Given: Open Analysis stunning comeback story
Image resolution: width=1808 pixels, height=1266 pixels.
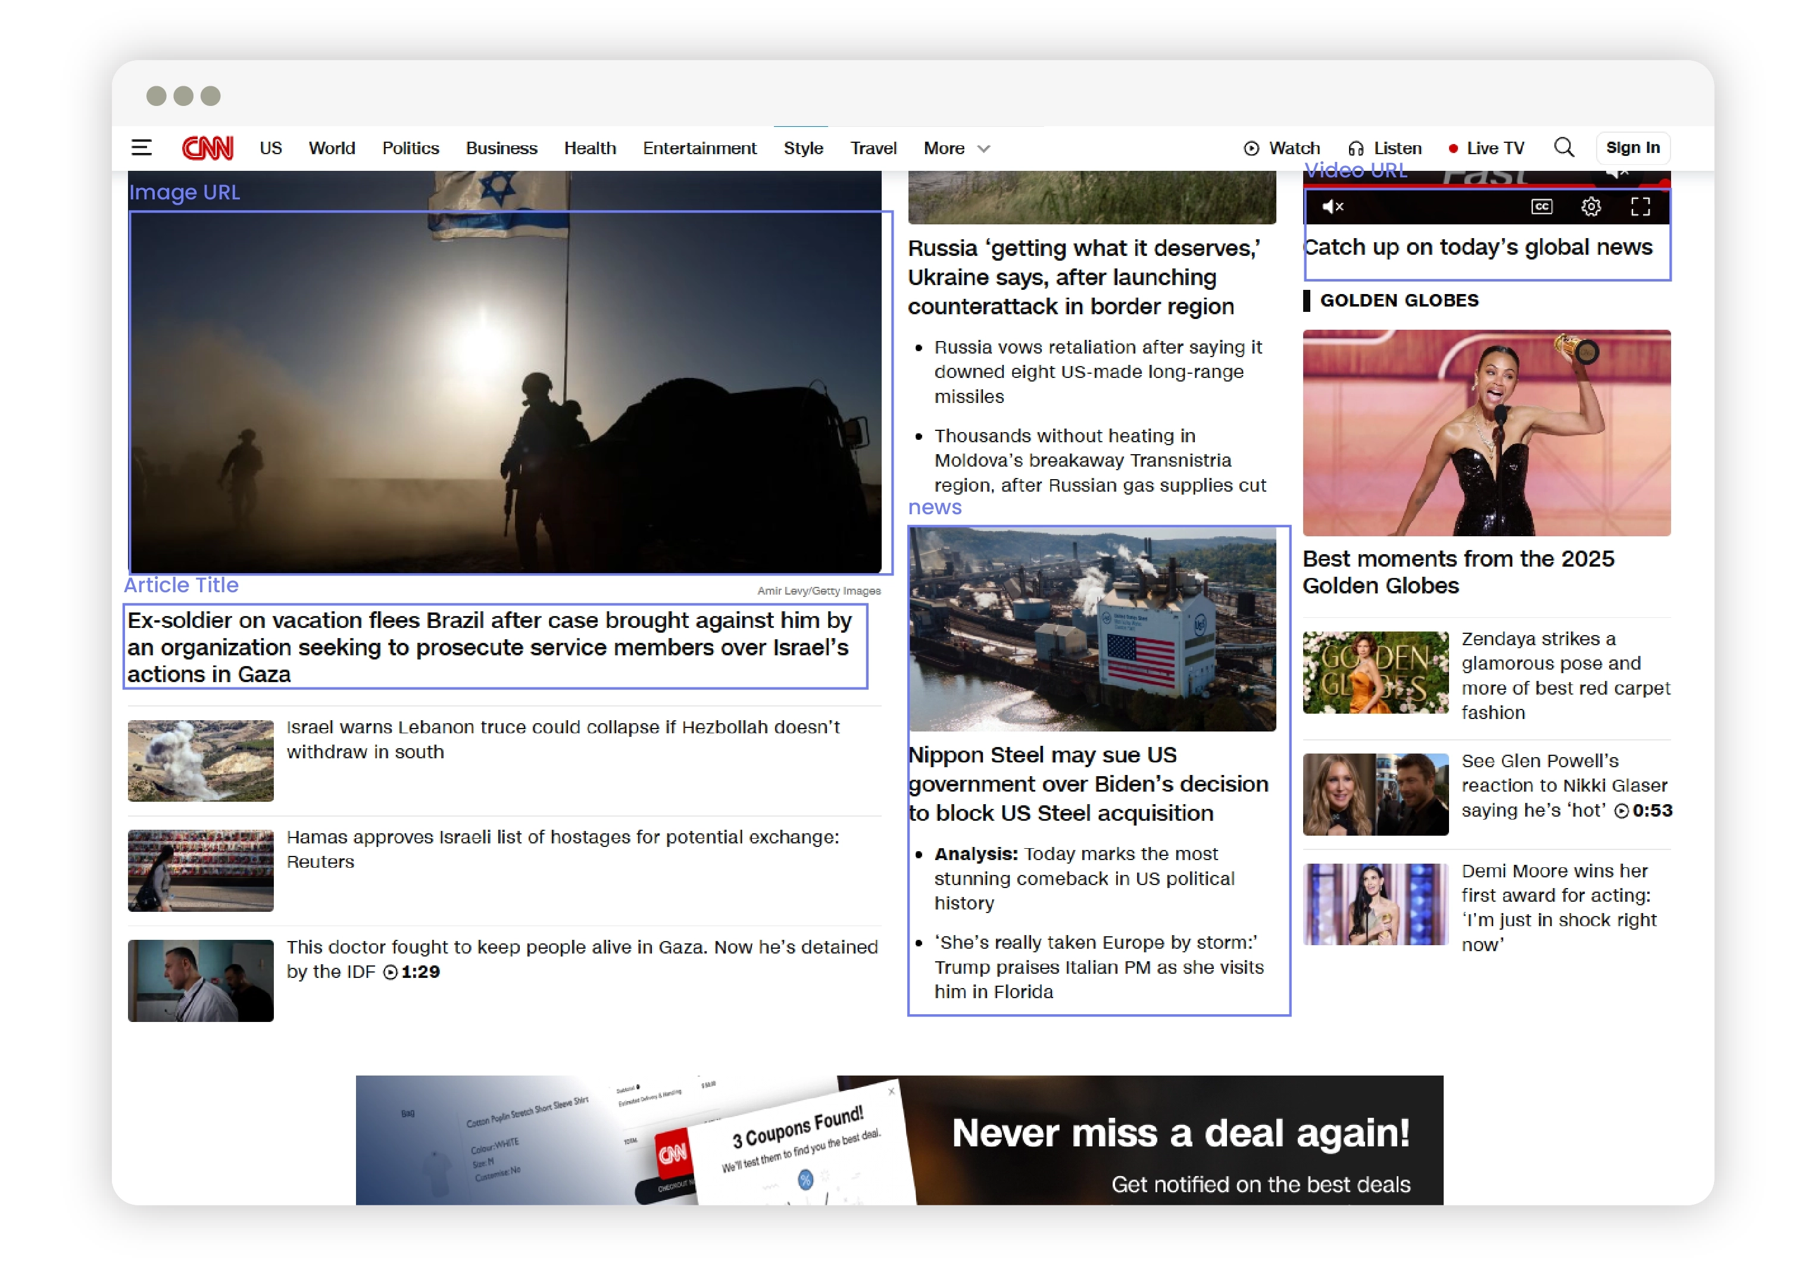Looking at the screenshot, I should coord(1084,878).
